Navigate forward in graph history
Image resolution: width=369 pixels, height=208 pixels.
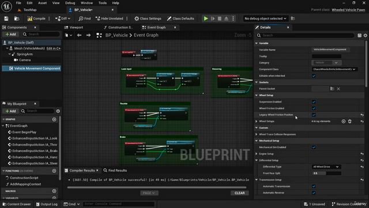click(88, 35)
